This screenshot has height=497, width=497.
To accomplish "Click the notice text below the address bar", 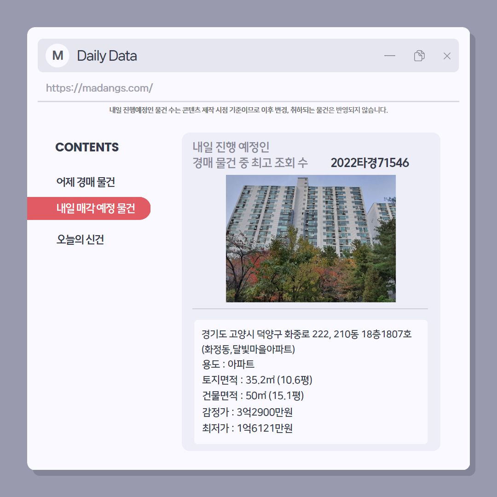I will pyautogui.click(x=248, y=110).
